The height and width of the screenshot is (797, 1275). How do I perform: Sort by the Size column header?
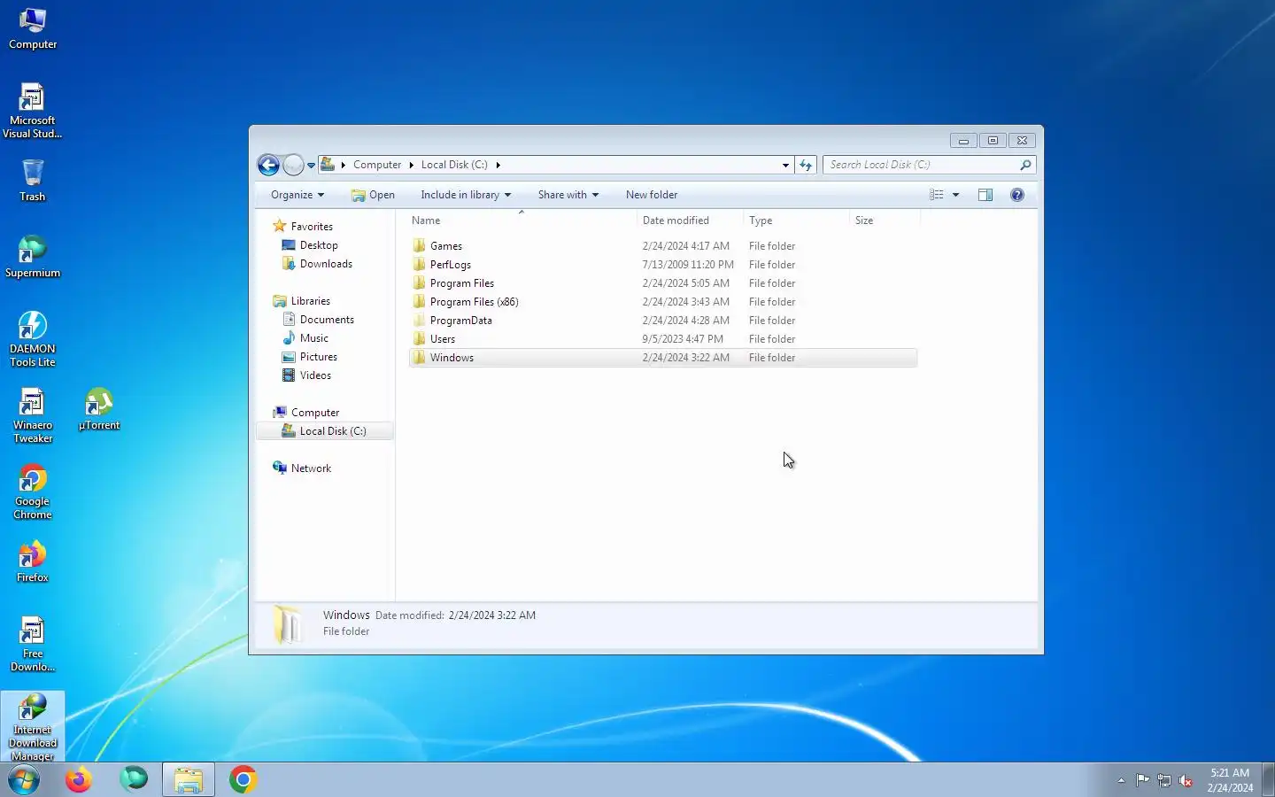coord(885,221)
